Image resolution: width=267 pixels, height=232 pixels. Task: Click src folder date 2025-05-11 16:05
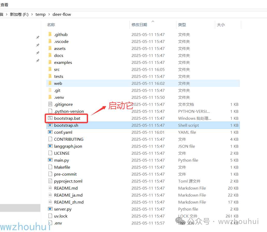[x=148, y=69]
